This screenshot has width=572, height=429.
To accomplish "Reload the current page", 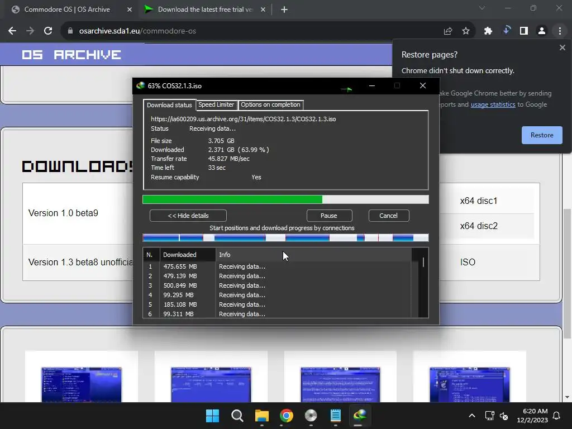I will click(48, 31).
